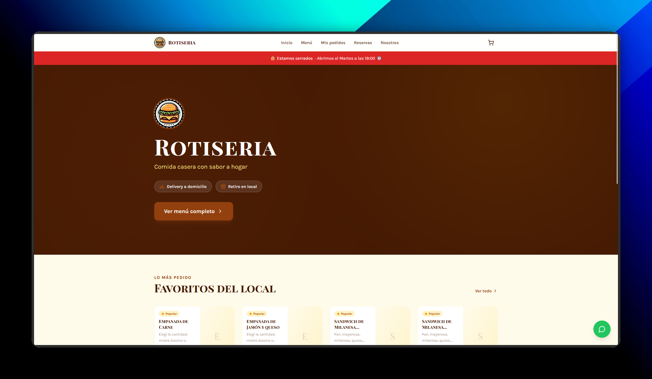Image resolution: width=652 pixels, height=379 pixels.
Task: Click the ROTISERIA brand text in navbar
Action: 182,43
